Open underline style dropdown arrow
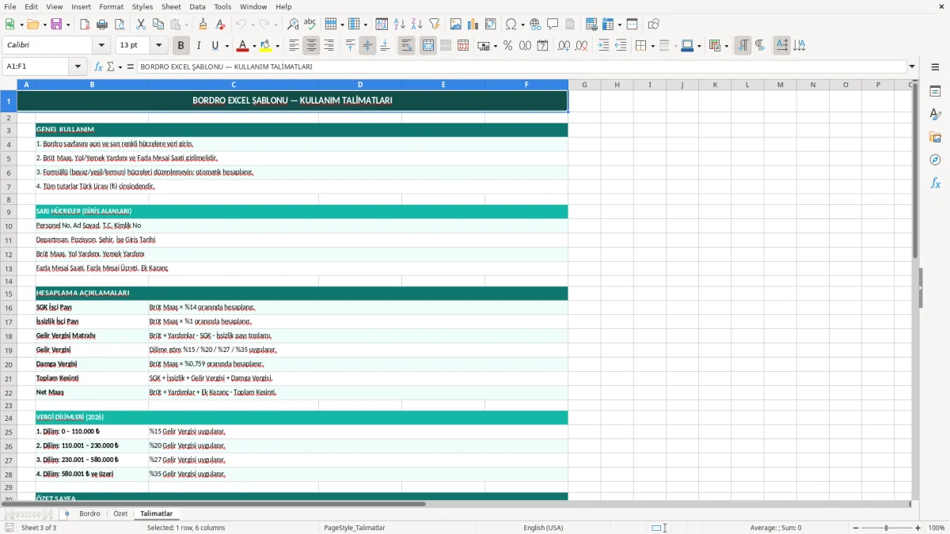The width and height of the screenshot is (950, 534). click(x=226, y=46)
